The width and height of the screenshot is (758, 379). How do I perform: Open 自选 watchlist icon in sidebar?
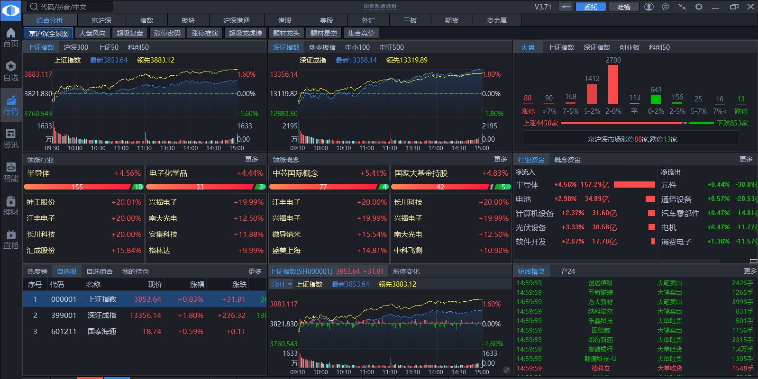[x=11, y=71]
